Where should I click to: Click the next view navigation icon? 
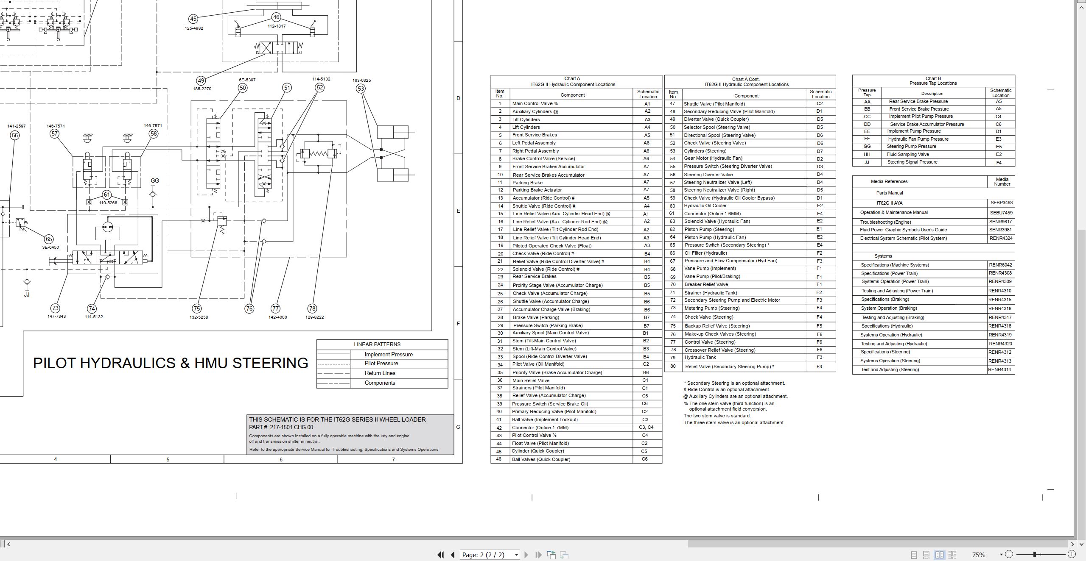564,555
